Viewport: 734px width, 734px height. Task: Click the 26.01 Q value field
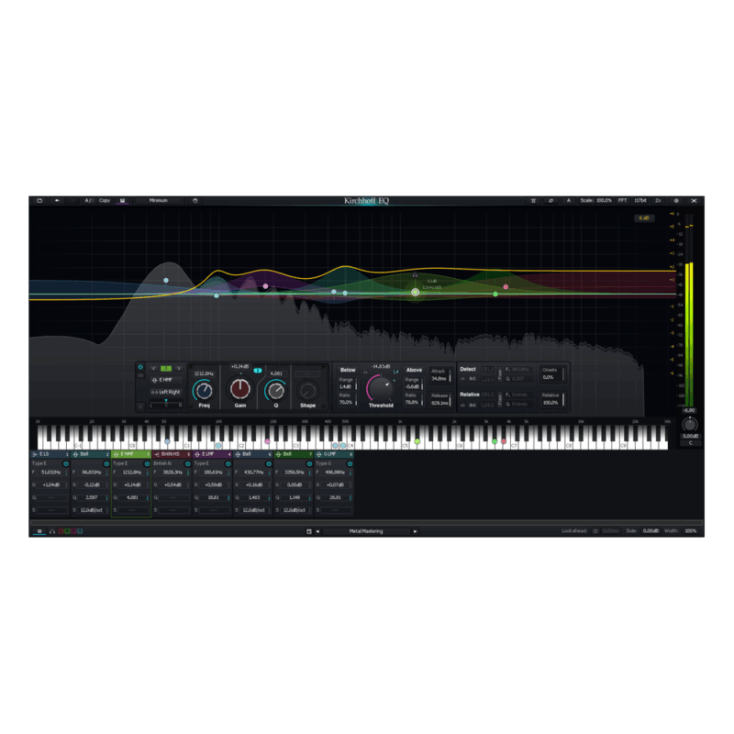click(335, 497)
